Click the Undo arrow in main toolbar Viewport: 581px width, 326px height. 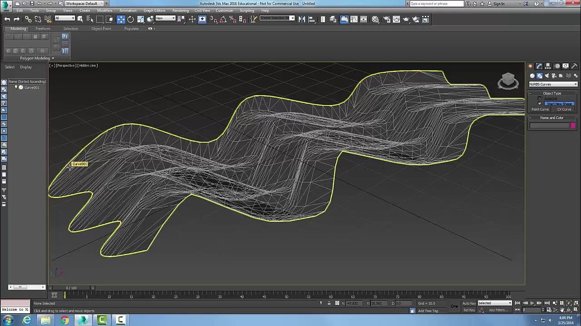(7, 19)
